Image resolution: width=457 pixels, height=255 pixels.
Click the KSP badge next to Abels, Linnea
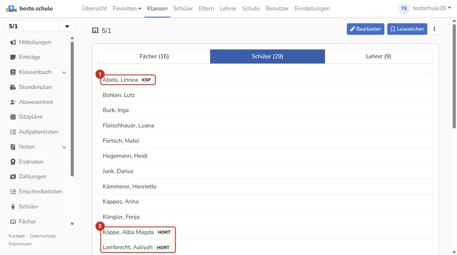(x=146, y=80)
